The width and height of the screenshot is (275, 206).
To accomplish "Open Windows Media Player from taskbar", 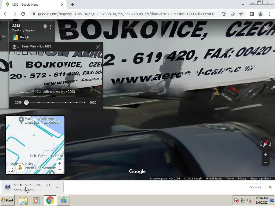I will 36,200.
